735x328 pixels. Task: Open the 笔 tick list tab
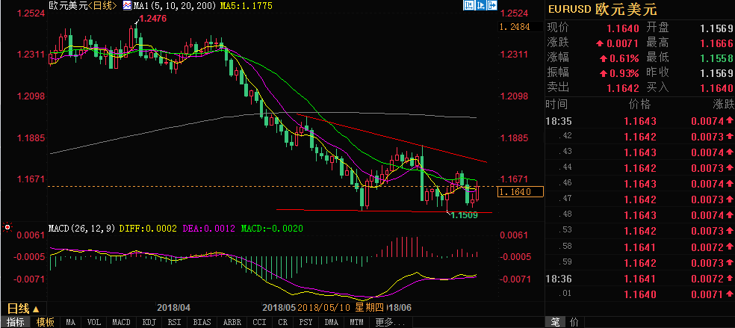555,322
